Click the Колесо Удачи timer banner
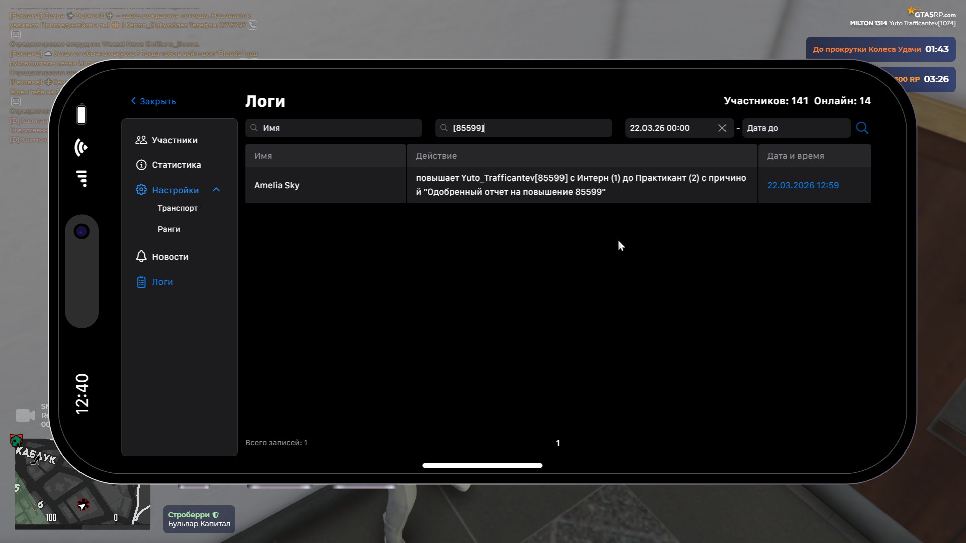Screen dimensions: 966x543 880,49
